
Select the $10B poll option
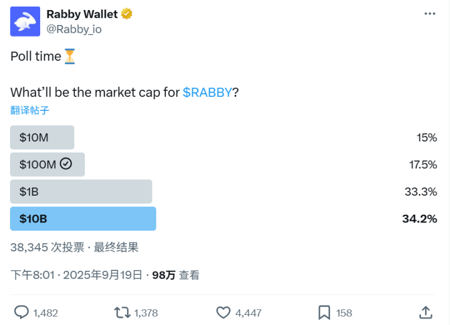point(83,219)
